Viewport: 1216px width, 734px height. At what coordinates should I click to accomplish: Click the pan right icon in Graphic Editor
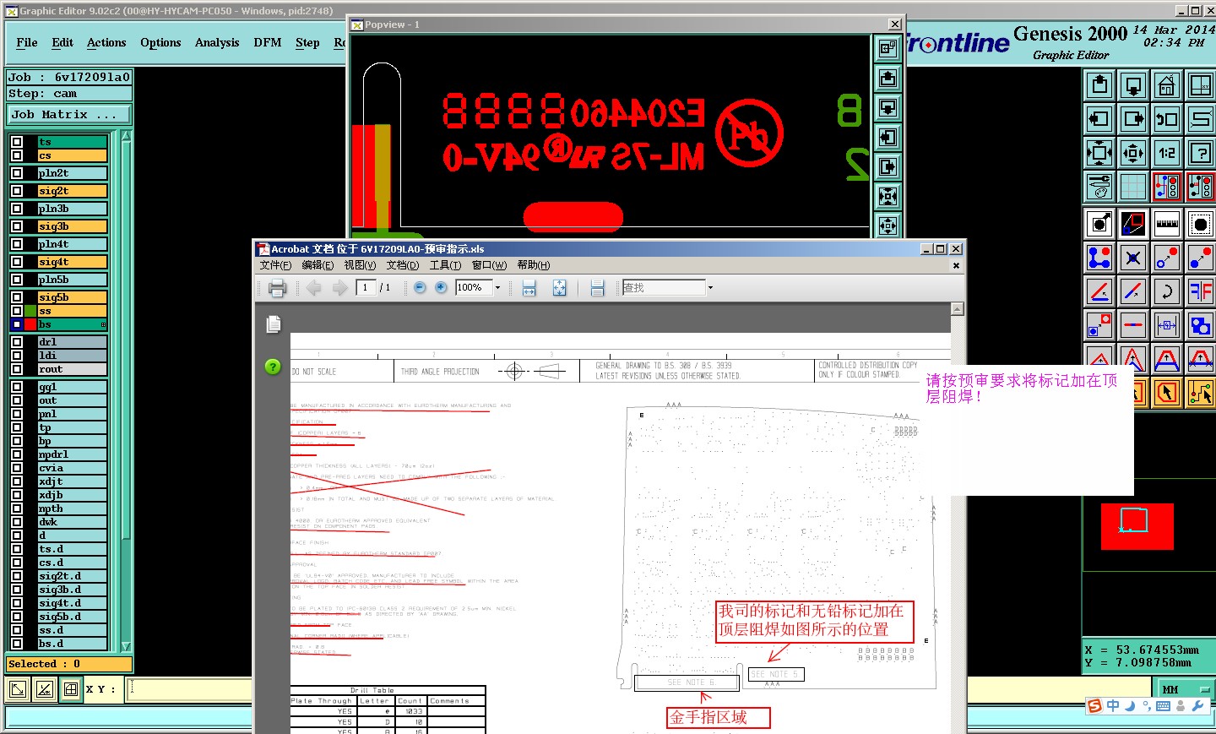coord(1133,119)
